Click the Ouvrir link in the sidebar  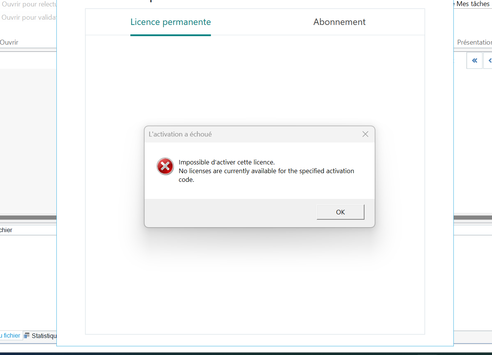(x=9, y=42)
